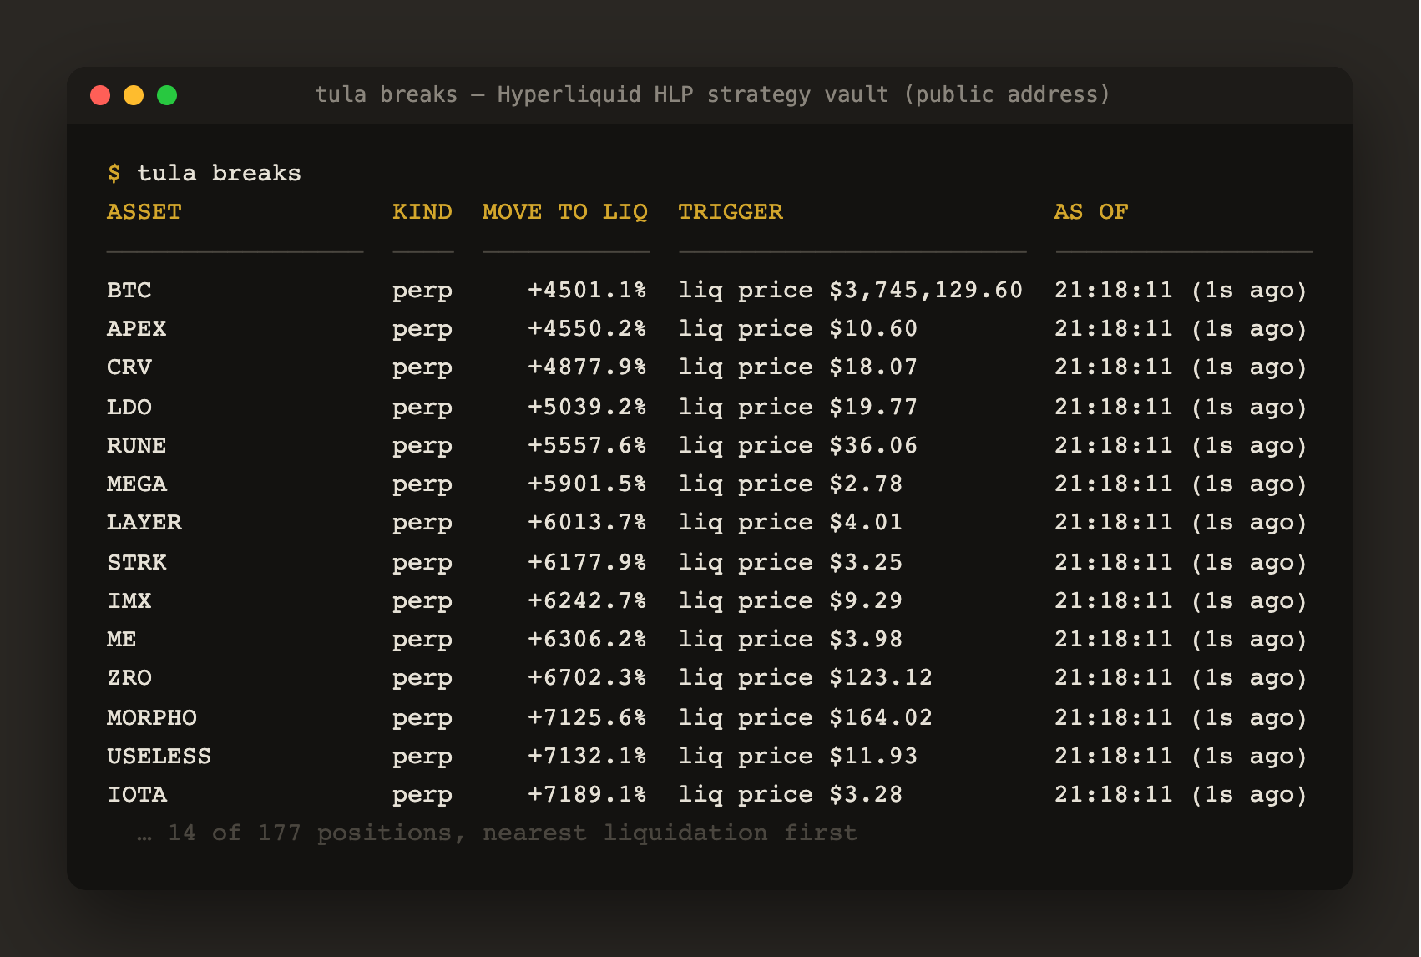Viewport: 1421px width, 957px height.
Task: Select the RUNE asset label
Action: (x=137, y=446)
